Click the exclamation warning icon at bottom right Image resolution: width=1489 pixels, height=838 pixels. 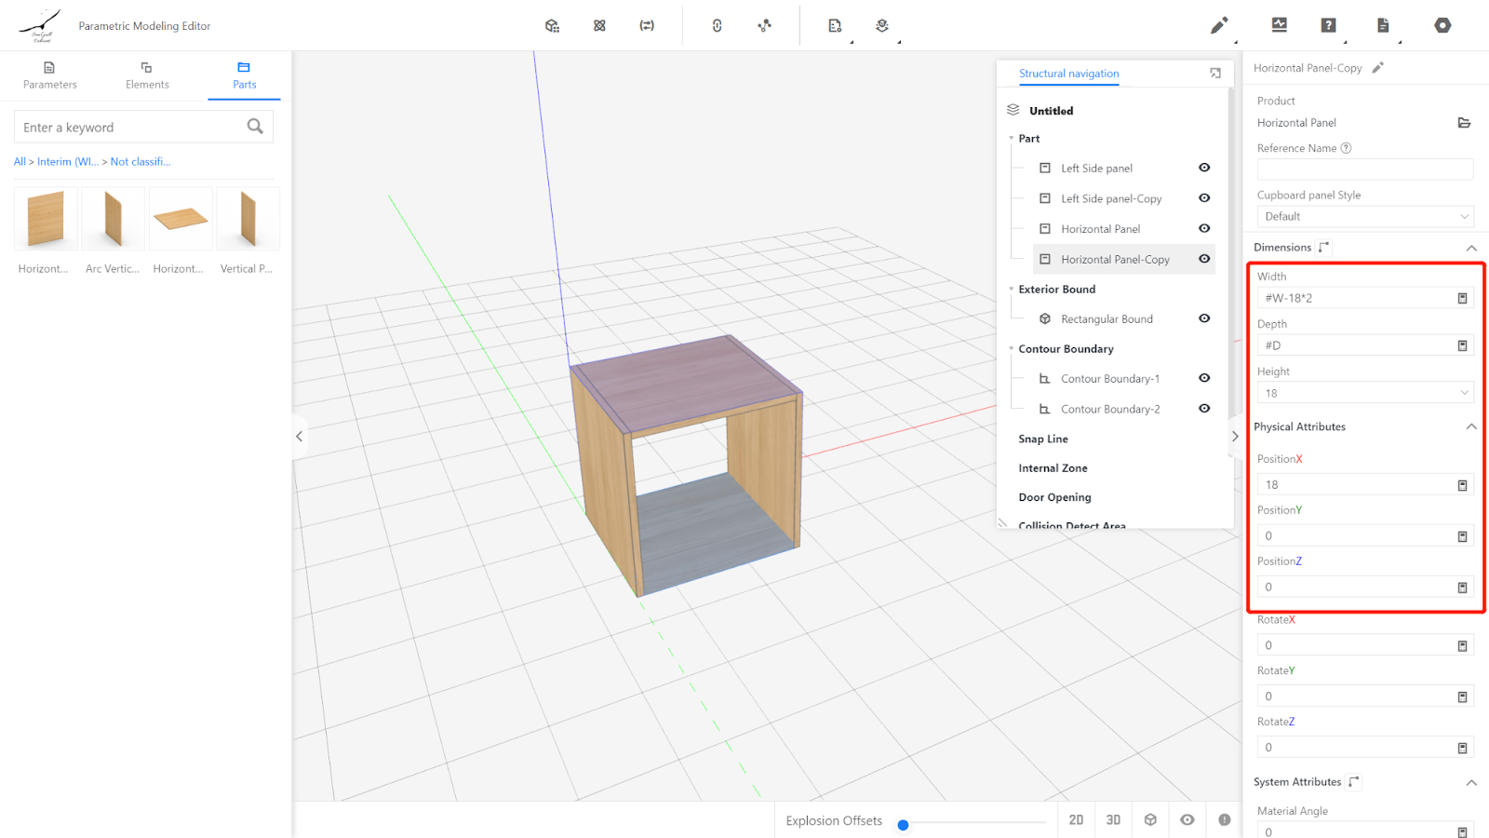pos(1224,819)
